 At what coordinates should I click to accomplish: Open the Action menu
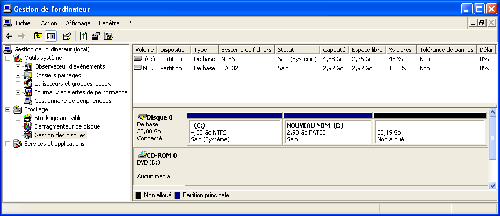49,23
